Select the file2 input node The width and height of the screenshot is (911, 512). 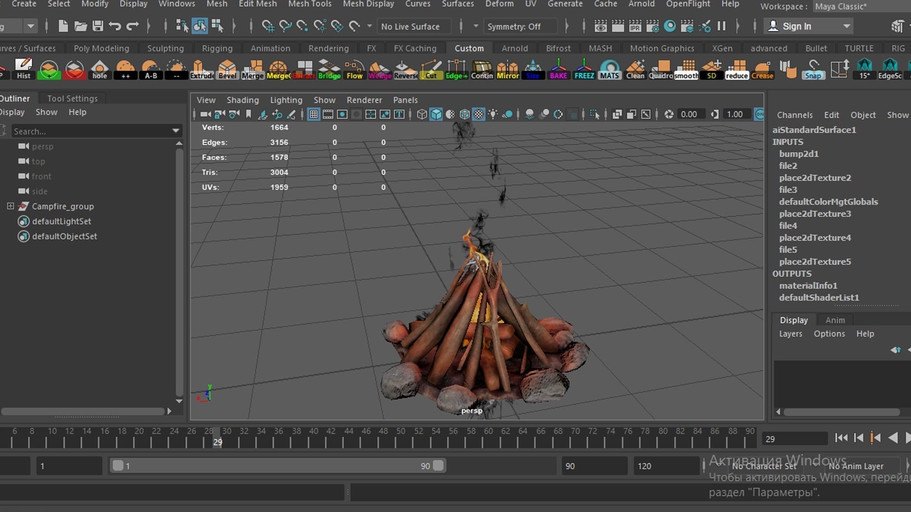[788, 165]
